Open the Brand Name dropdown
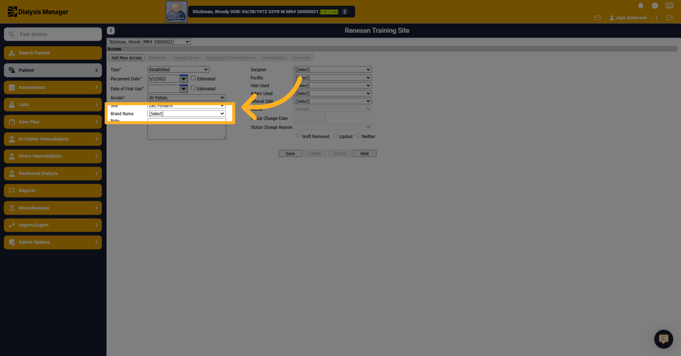Image resolution: width=681 pixels, height=356 pixels. point(186,114)
